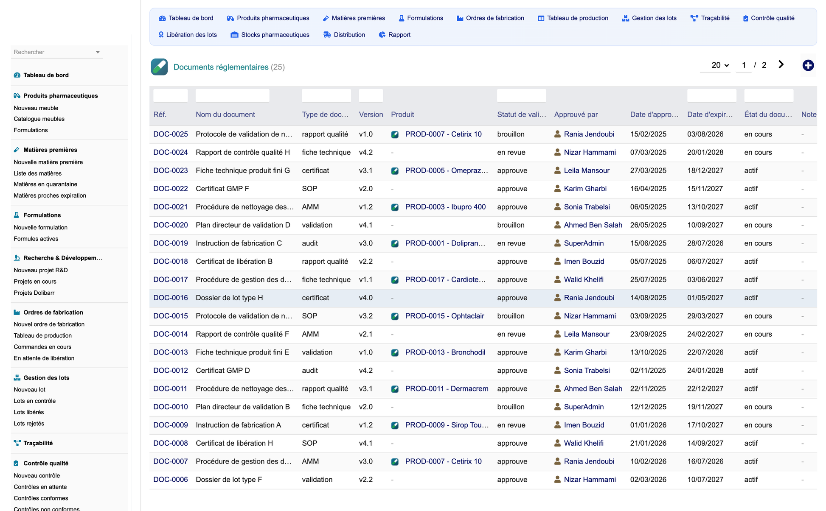The image size is (826, 511).
Task: Click sidebar link Formules actives
Action: point(36,239)
